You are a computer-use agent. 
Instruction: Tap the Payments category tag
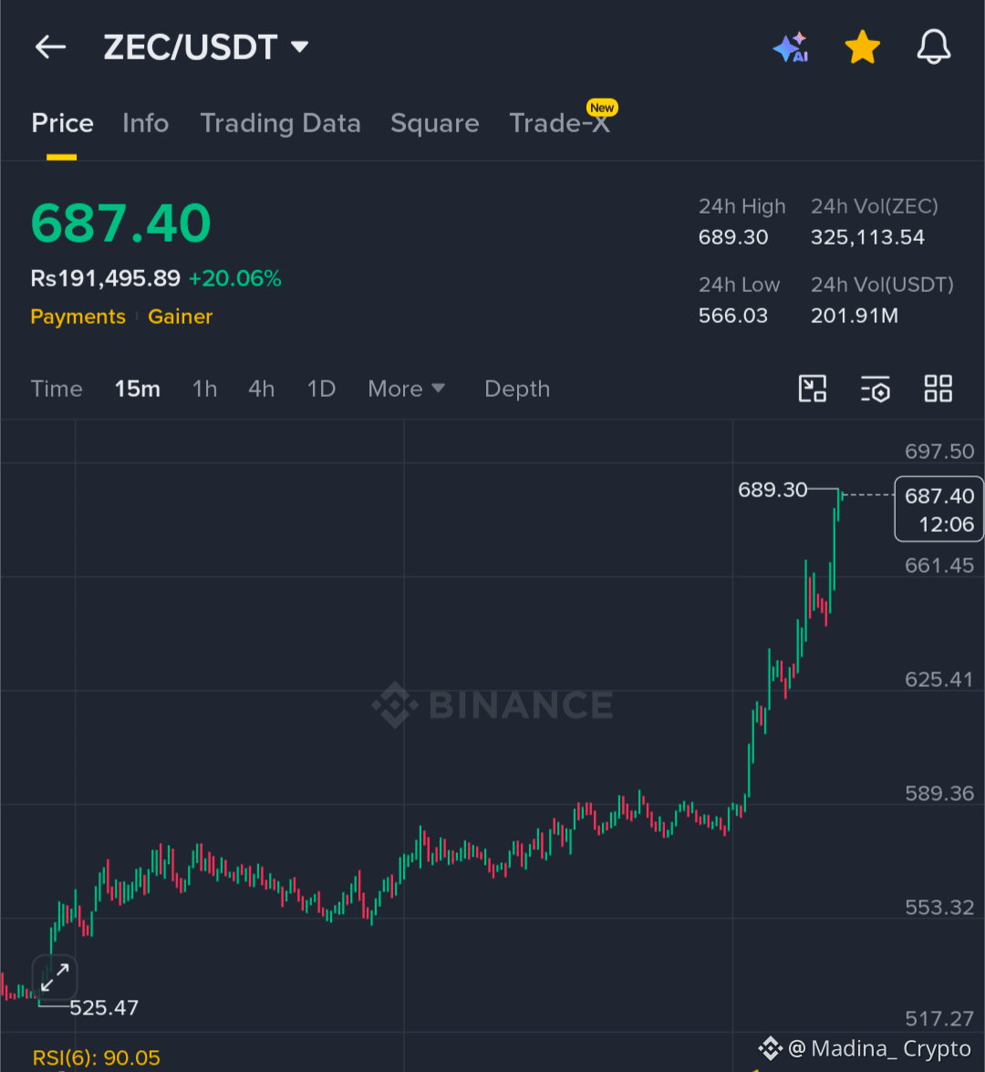pyautogui.click(x=78, y=317)
